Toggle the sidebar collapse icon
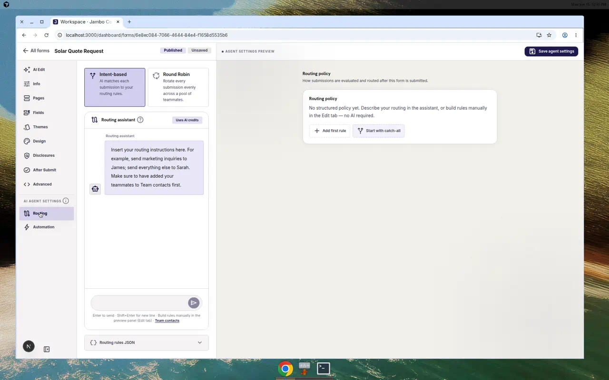The image size is (609, 380). coord(47,349)
